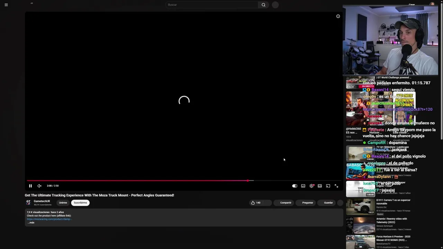Open the El 911 Carrera T video thumbnail

click(x=360, y=207)
